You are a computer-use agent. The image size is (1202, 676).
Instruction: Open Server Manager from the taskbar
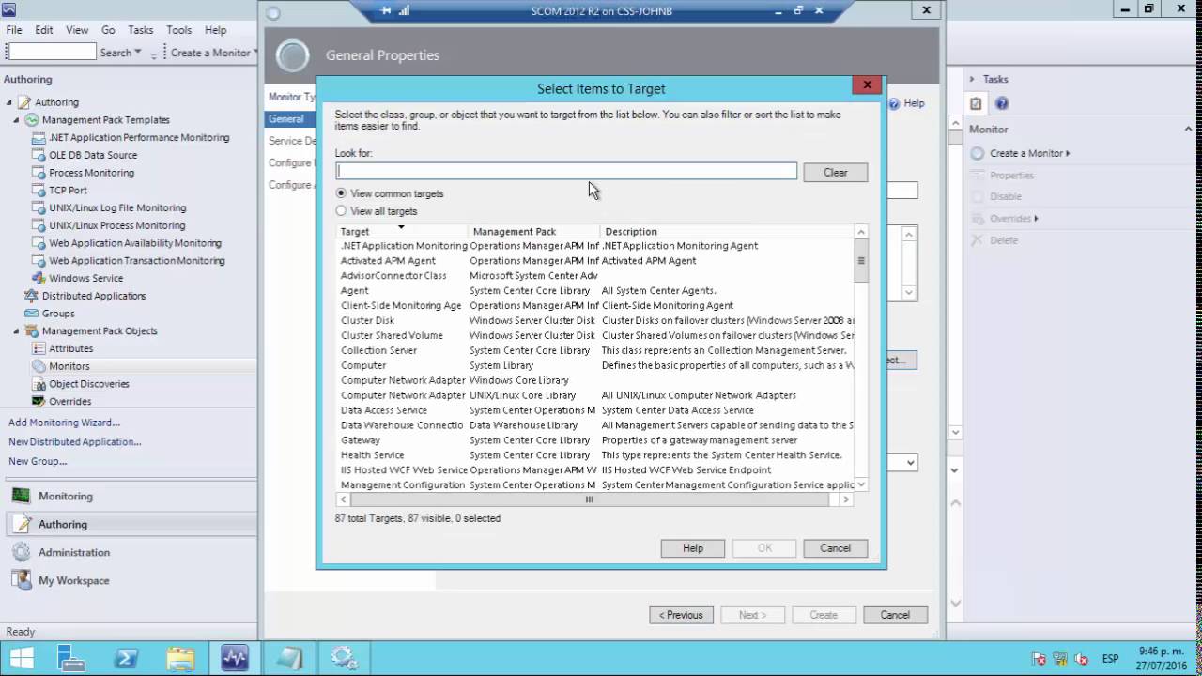(x=71, y=657)
